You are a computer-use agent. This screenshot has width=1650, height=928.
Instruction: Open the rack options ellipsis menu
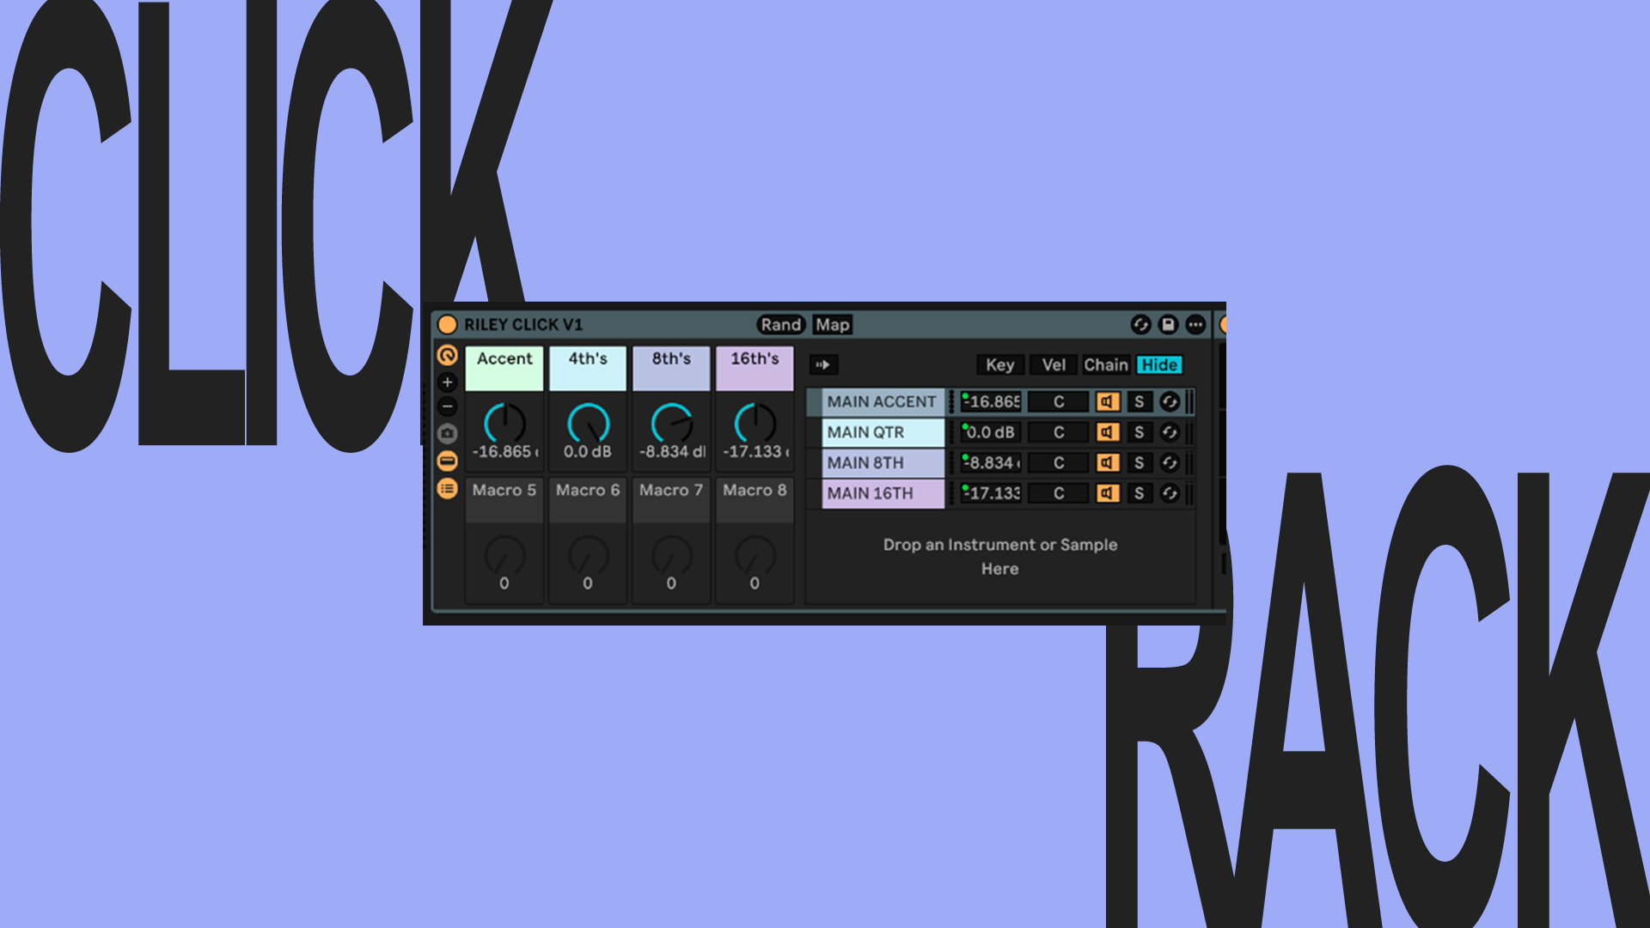coord(1195,325)
